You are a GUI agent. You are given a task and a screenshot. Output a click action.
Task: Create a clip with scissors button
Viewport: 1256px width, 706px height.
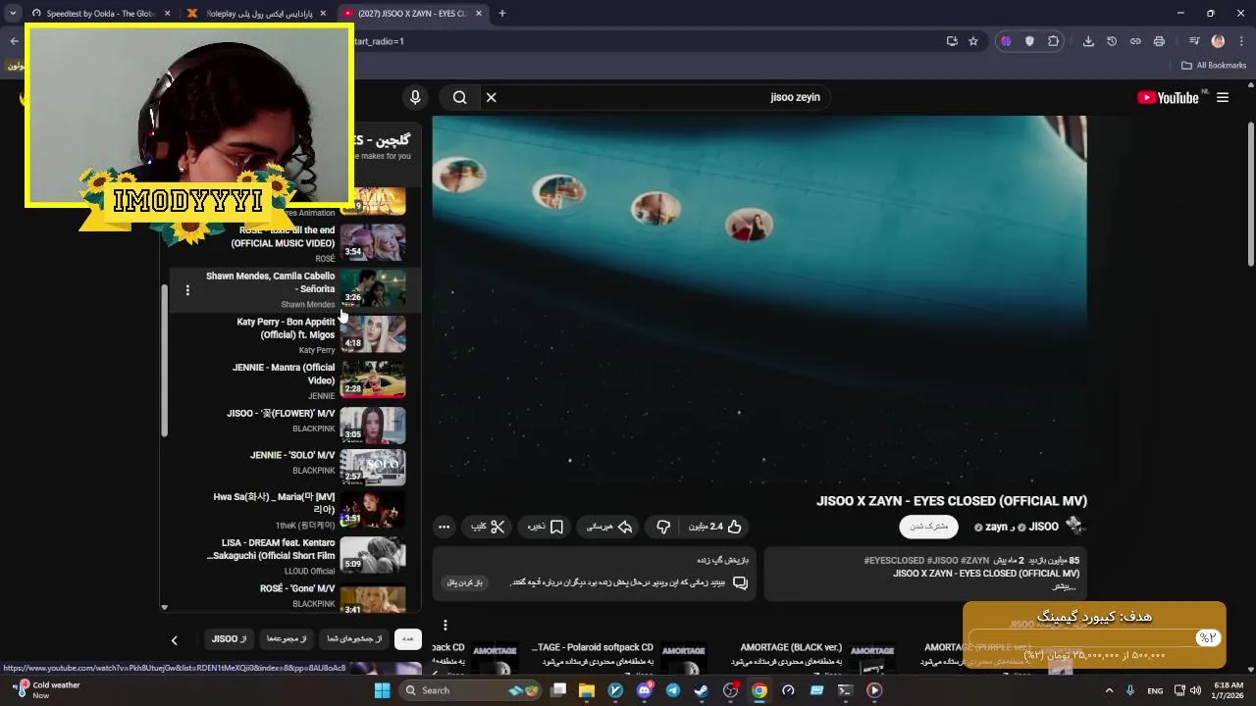point(488,527)
